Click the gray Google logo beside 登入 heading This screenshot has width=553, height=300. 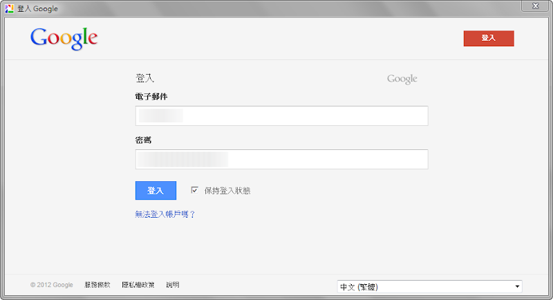402,79
